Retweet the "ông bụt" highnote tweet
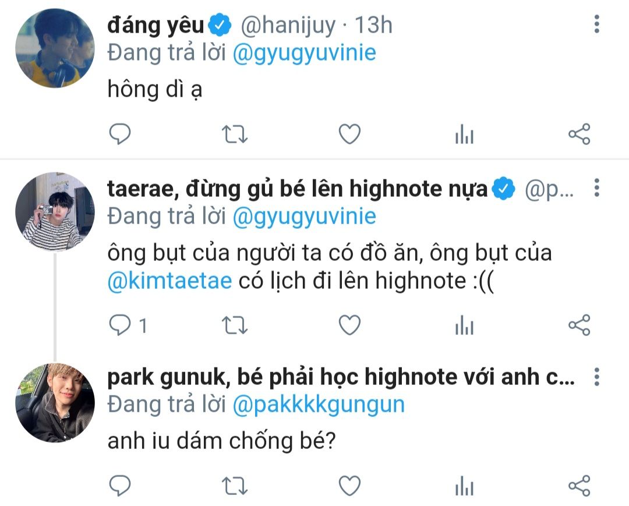The width and height of the screenshot is (629, 506). click(235, 325)
